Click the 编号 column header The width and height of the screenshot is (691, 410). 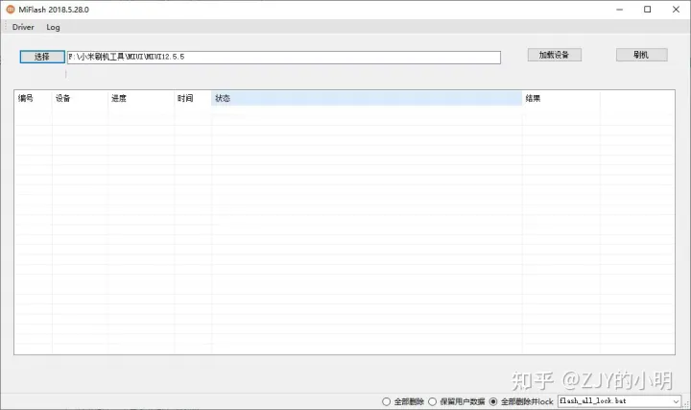(34, 98)
